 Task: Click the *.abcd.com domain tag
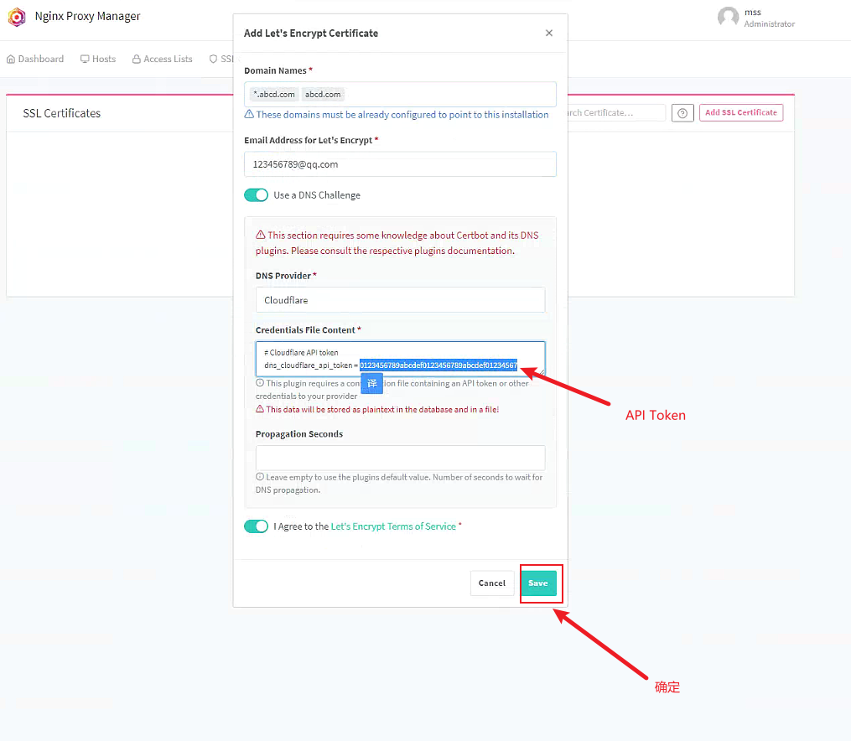click(274, 95)
